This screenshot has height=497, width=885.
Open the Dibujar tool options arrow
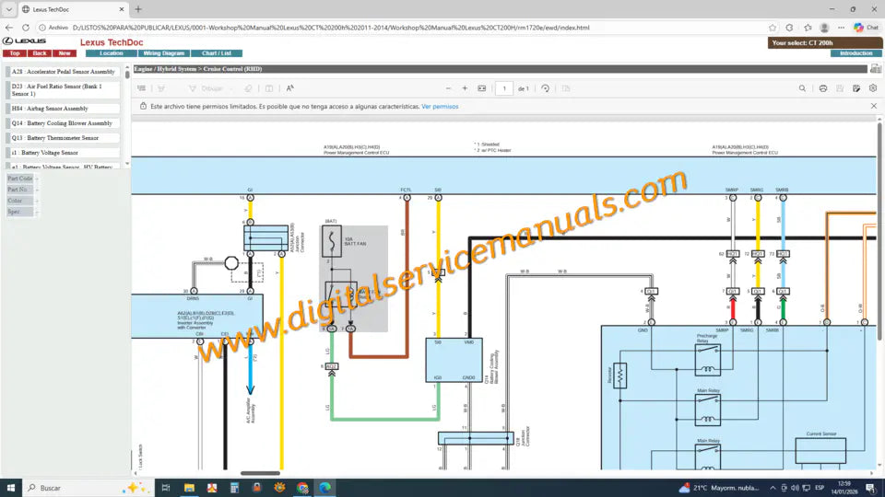coord(231,88)
